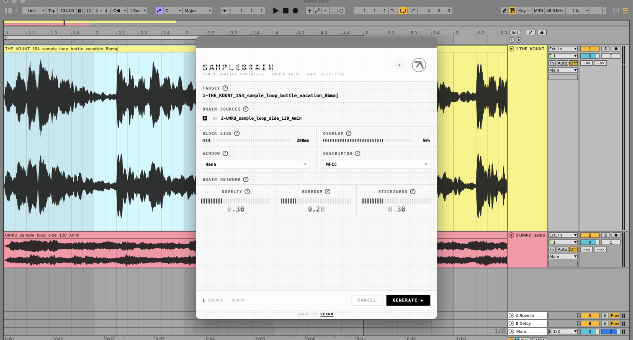The image size is (633, 340).
Task: Collapse the 1 THE_KOUNT track
Action: point(511,49)
